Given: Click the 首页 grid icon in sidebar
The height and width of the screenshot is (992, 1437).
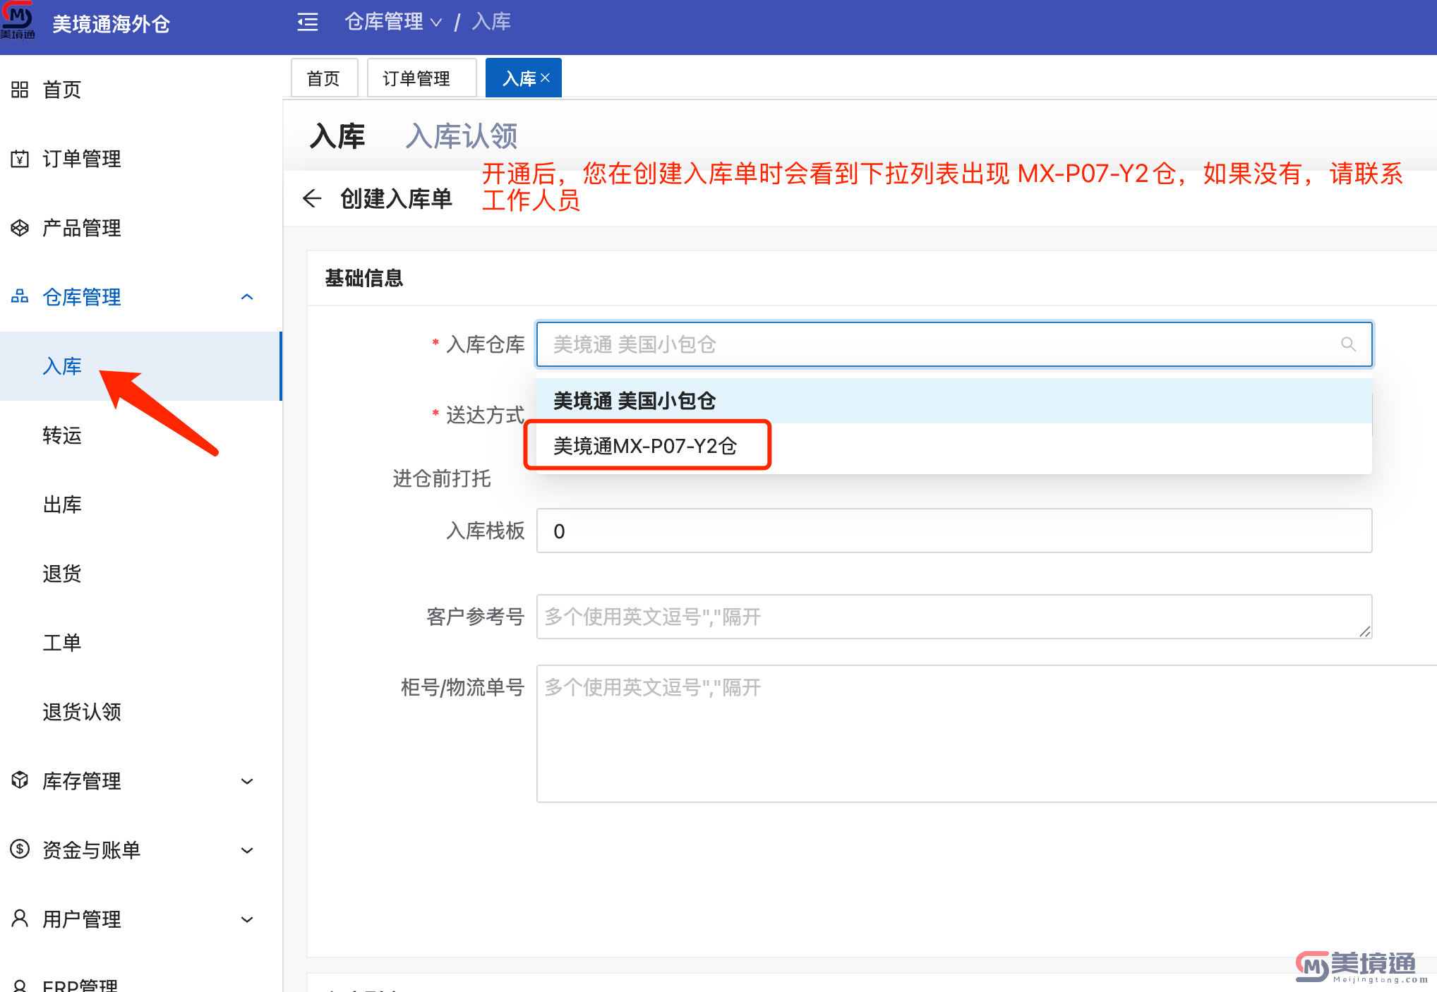Looking at the screenshot, I should click(20, 90).
